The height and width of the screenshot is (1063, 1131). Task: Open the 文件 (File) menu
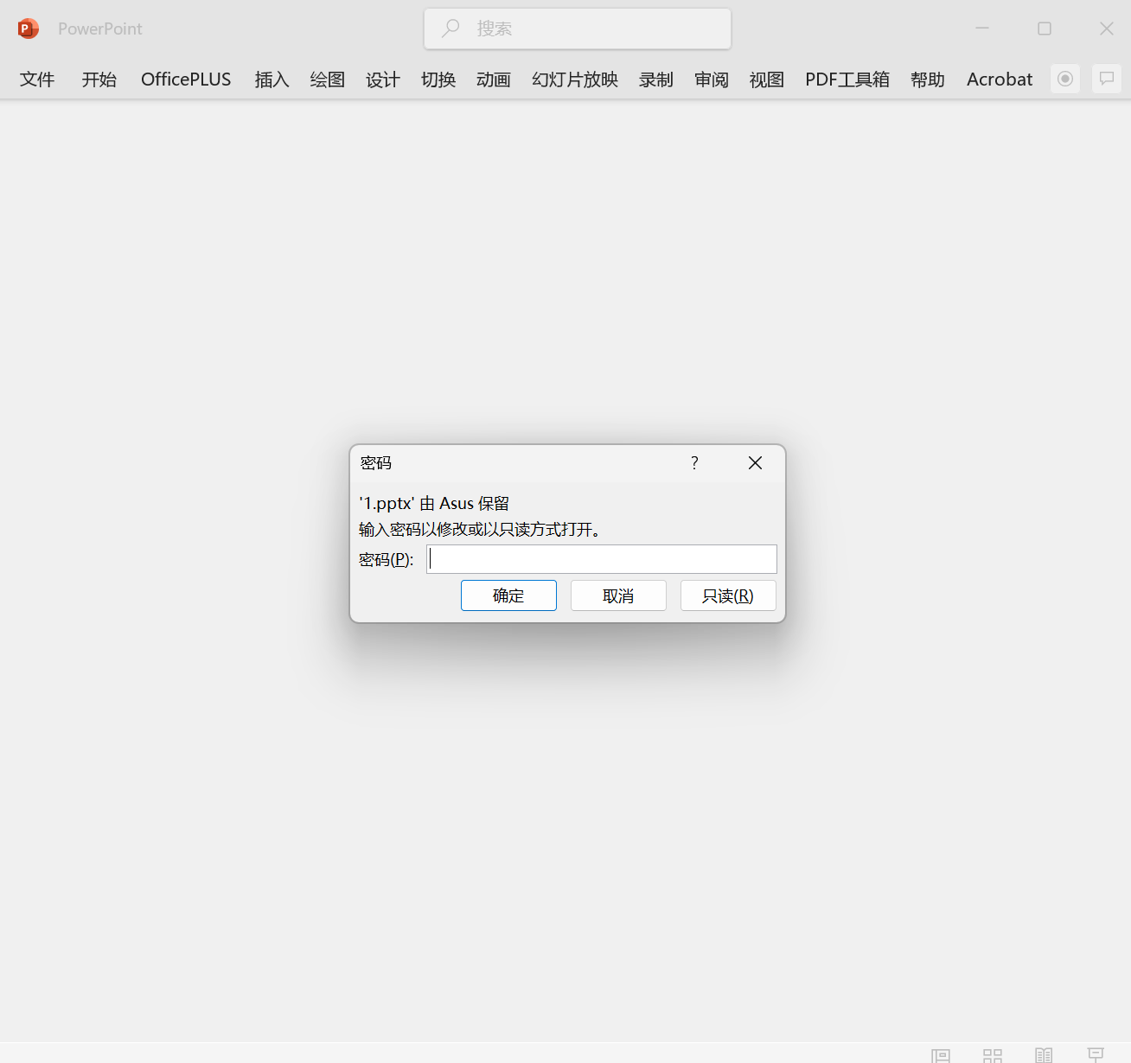[x=37, y=80]
